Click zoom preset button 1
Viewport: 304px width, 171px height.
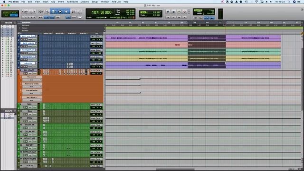tap(23, 18)
